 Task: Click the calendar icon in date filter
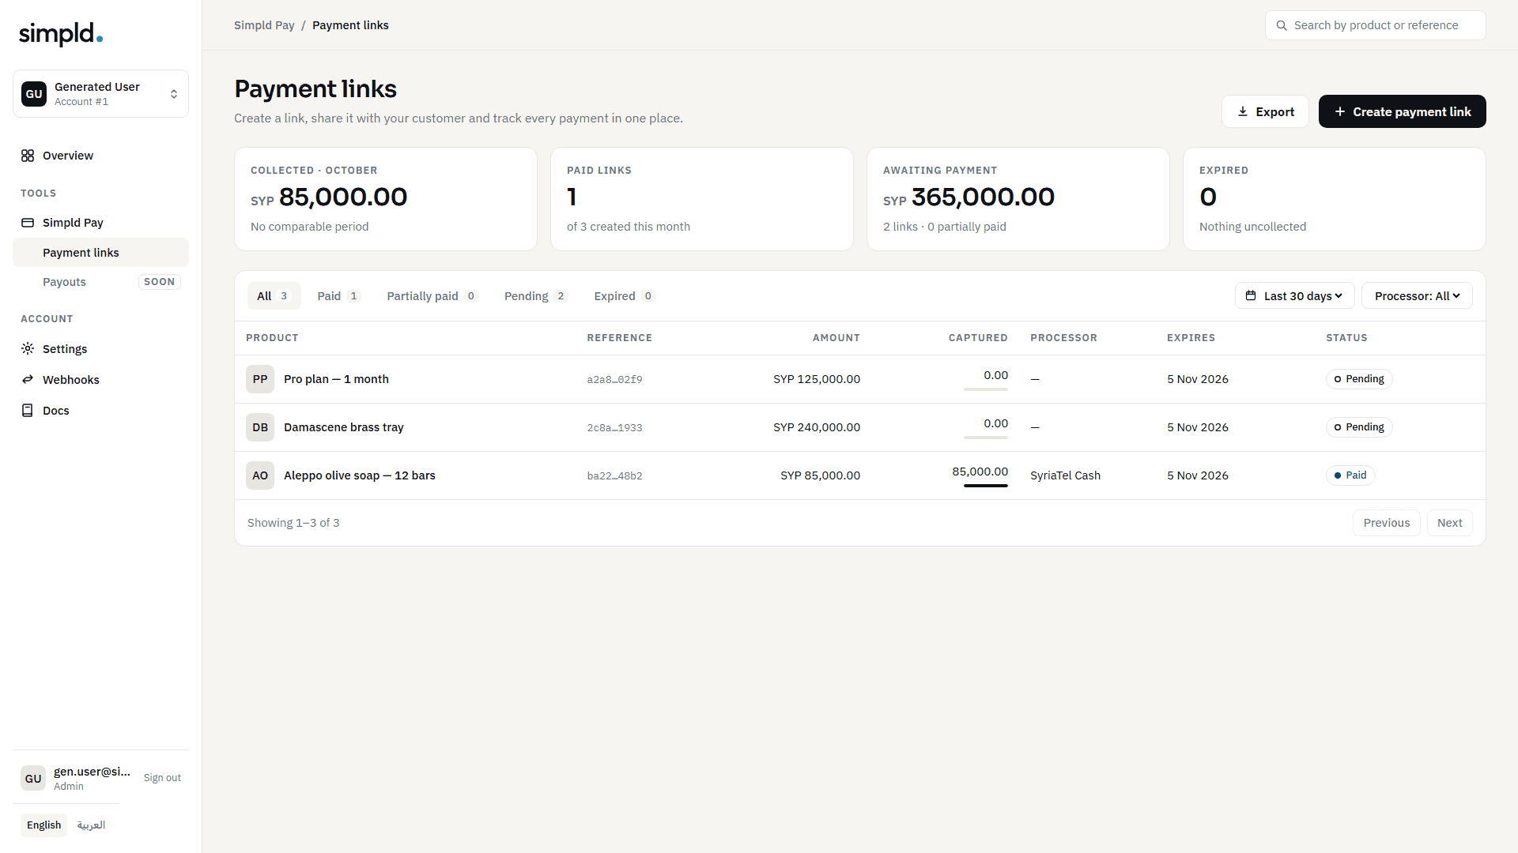click(x=1251, y=295)
